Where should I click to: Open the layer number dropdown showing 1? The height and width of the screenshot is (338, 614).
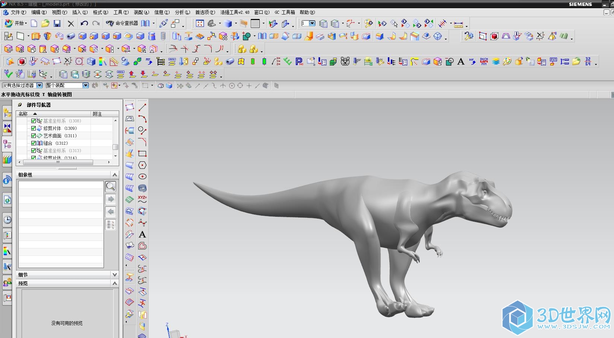(312, 23)
